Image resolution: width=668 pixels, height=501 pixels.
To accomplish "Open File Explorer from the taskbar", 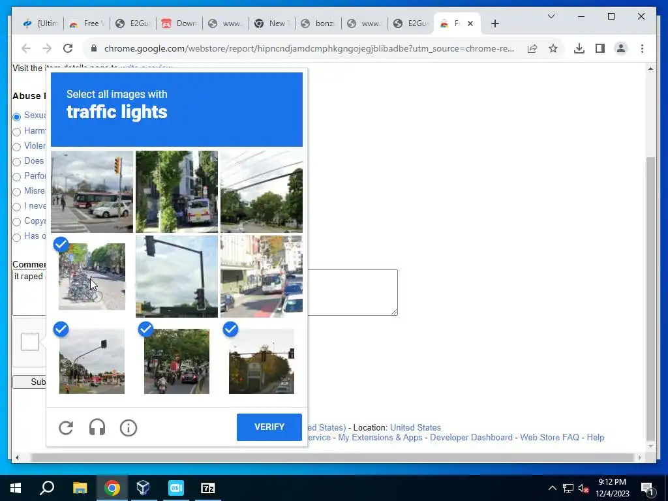I will pos(80,488).
